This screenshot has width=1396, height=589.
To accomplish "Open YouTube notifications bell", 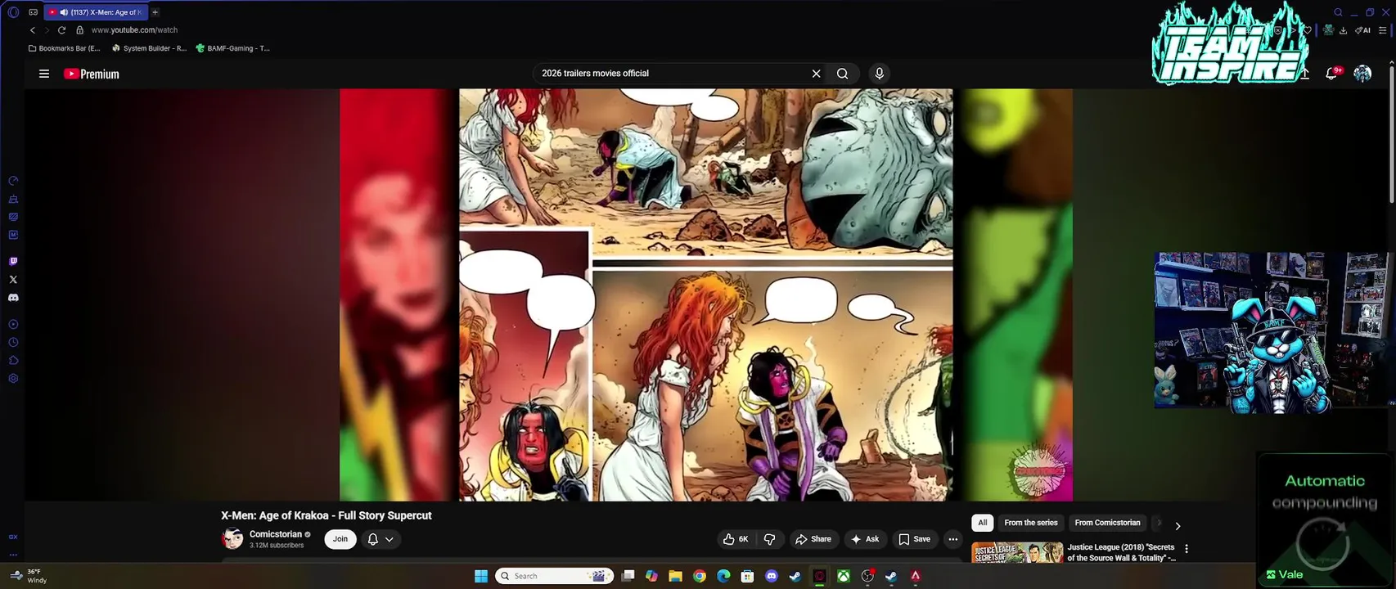I will coord(1331,74).
